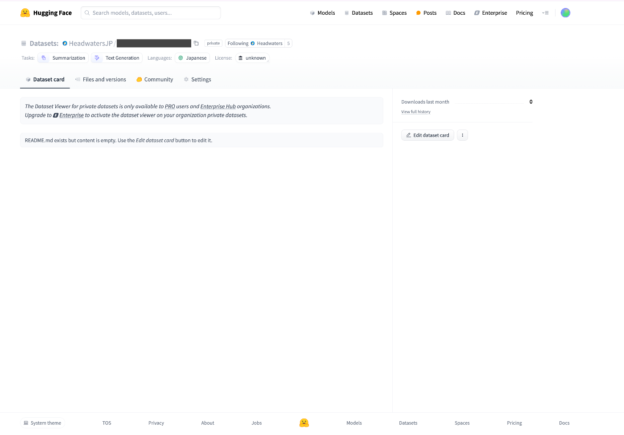
Task: Click the footer Hugging Face emoji icon
Action: coord(304,423)
